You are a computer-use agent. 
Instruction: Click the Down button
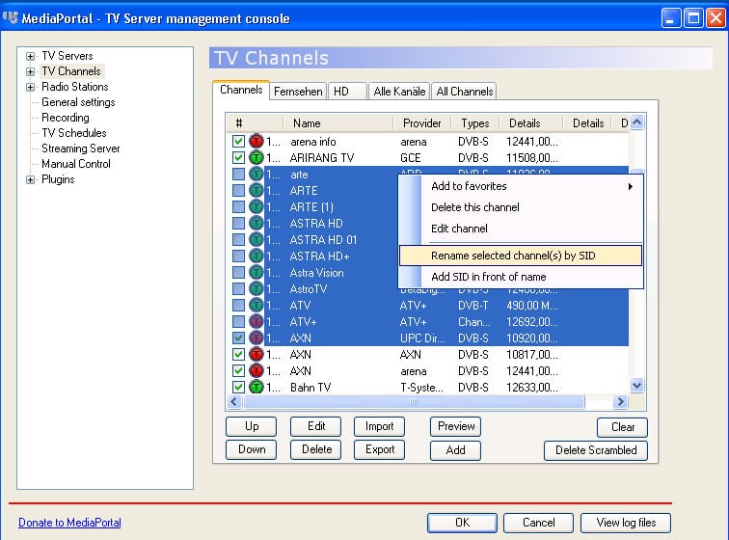pyautogui.click(x=252, y=449)
